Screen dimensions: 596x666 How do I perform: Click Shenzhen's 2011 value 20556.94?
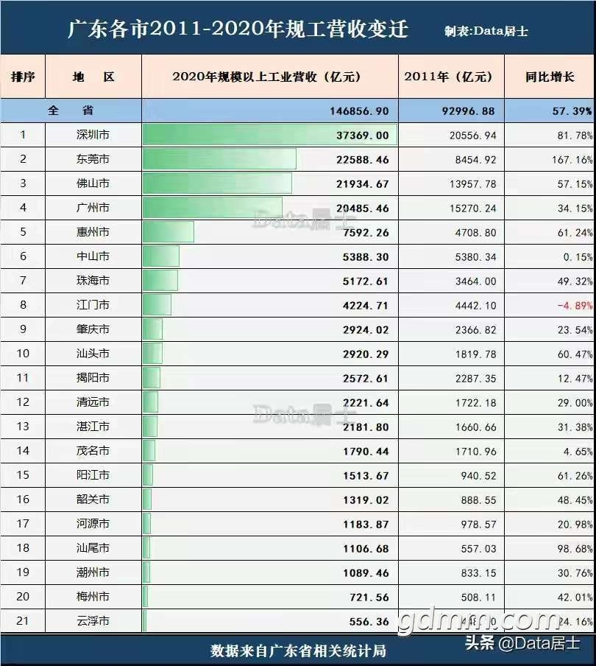coord(473,136)
